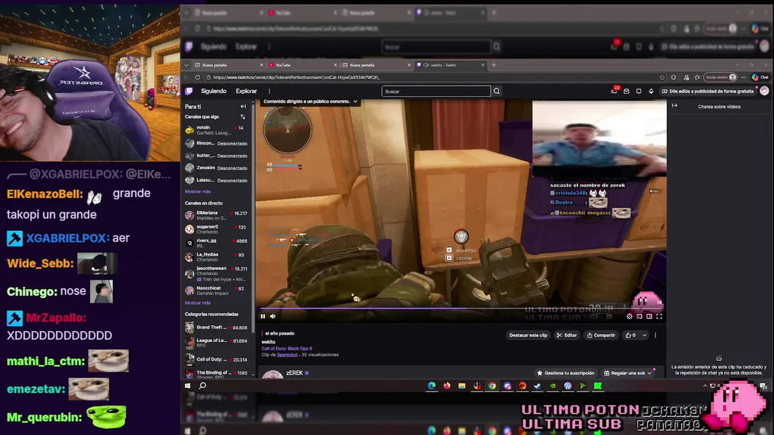Focus the Buscar search field
This screenshot has width=774, height=435.
[x=436, y=91]
